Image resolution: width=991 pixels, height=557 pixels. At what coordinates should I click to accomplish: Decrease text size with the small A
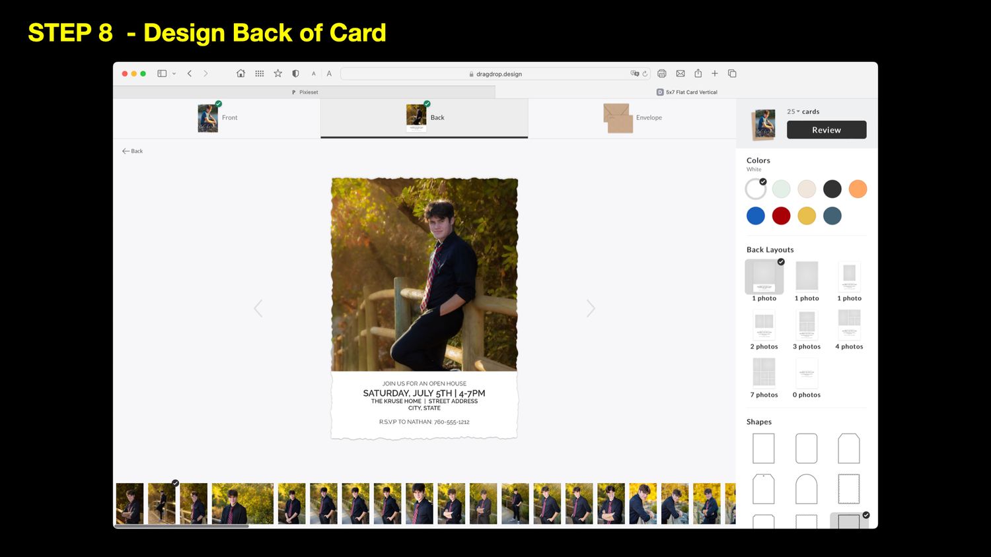tap(314, 74)
